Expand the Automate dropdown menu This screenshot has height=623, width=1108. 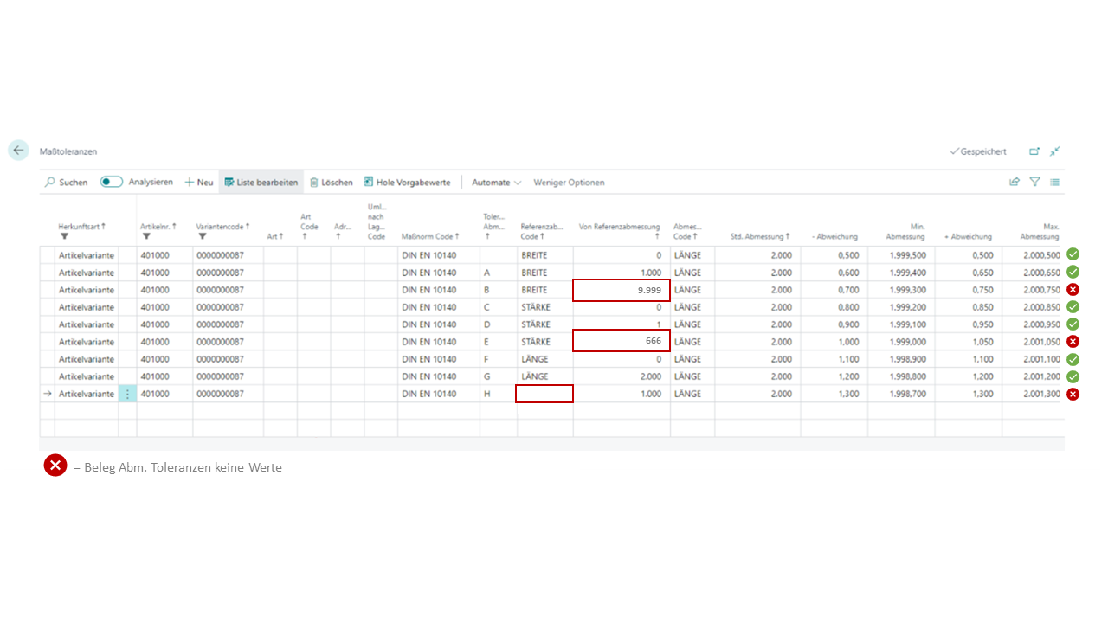point(496,183)
